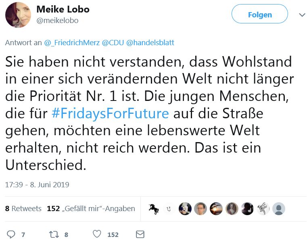This screenshot has width=307, height=243.
Task: Click the reply speech bubble icon
Action: tap(11, 234)
